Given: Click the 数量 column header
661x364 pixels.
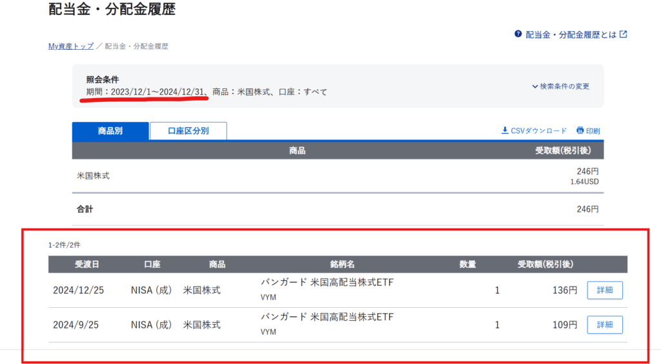Looking at the screenshot, I should tap(467, 265).
